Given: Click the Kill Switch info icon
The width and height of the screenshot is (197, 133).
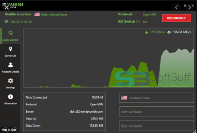Looking at the screenshot, I should [x=138, y=22].
